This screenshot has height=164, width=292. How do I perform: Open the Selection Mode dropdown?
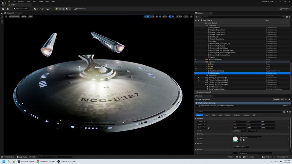pyautogui.click(x=21, y=9)
